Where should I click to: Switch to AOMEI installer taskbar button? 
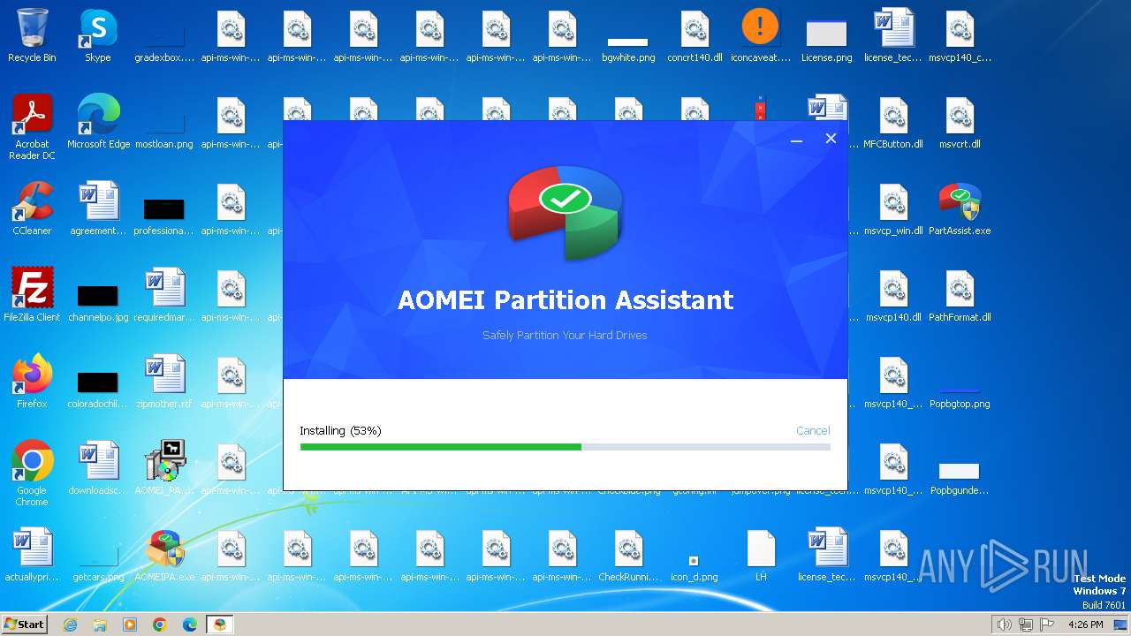click(x=220, y=625)
